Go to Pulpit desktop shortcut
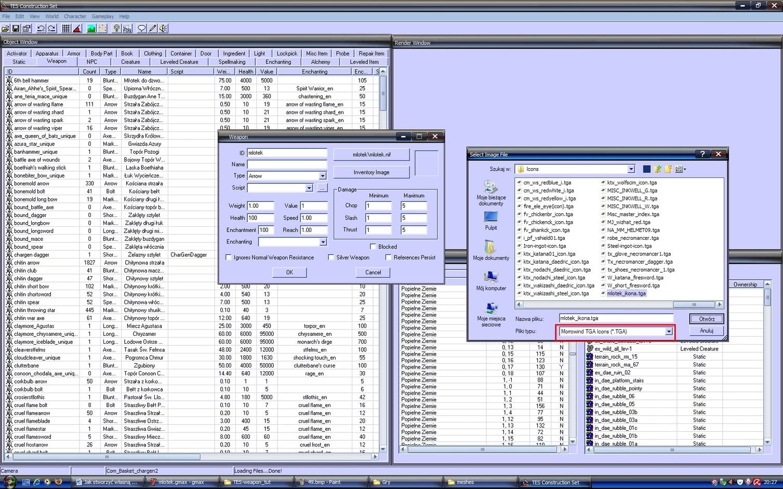The image size is (783, 489). coord(491,221)
